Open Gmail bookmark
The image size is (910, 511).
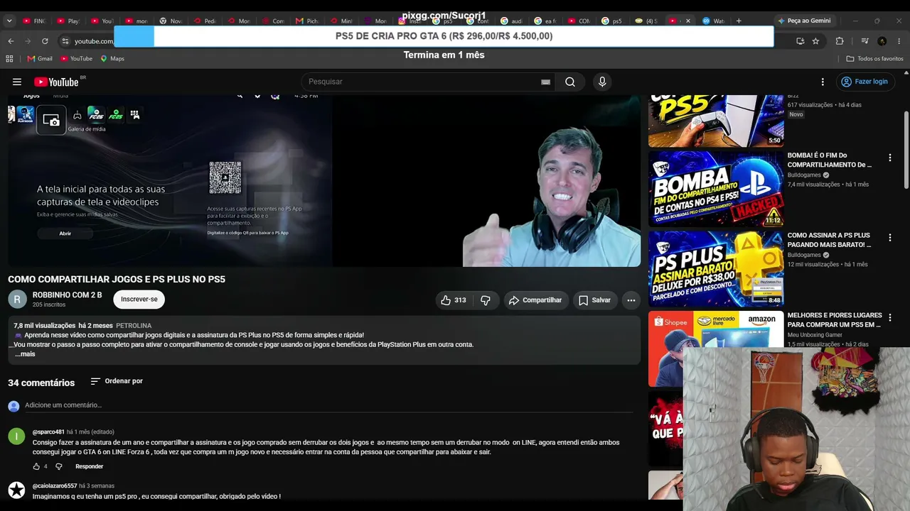(40, 58)
